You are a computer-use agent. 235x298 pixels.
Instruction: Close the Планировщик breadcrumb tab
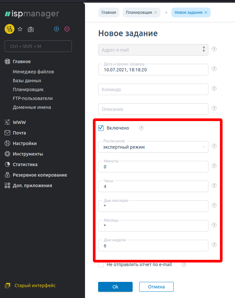pyautogui.click(x=156, y=12)
